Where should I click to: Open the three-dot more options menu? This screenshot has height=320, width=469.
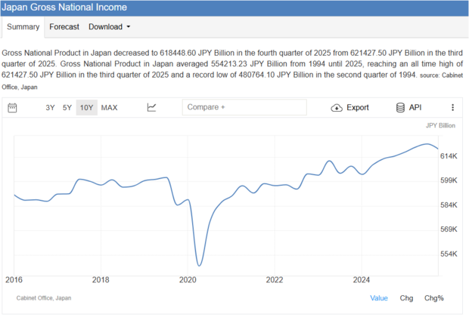tap(452, 108)
